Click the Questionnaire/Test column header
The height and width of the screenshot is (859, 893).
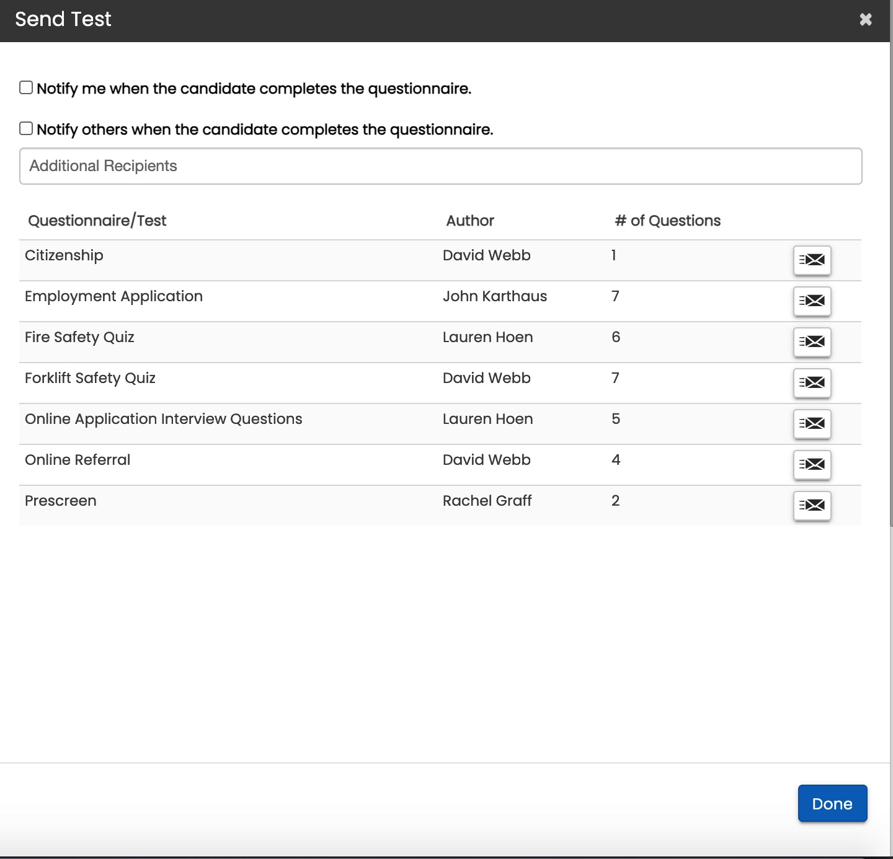pyautogui.click(x=97, y=221)
